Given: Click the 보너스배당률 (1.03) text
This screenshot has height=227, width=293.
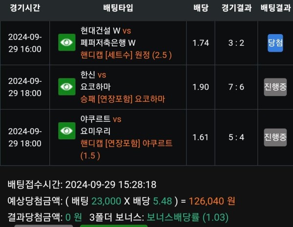Looking at the screenshot, I should point(188,217).
